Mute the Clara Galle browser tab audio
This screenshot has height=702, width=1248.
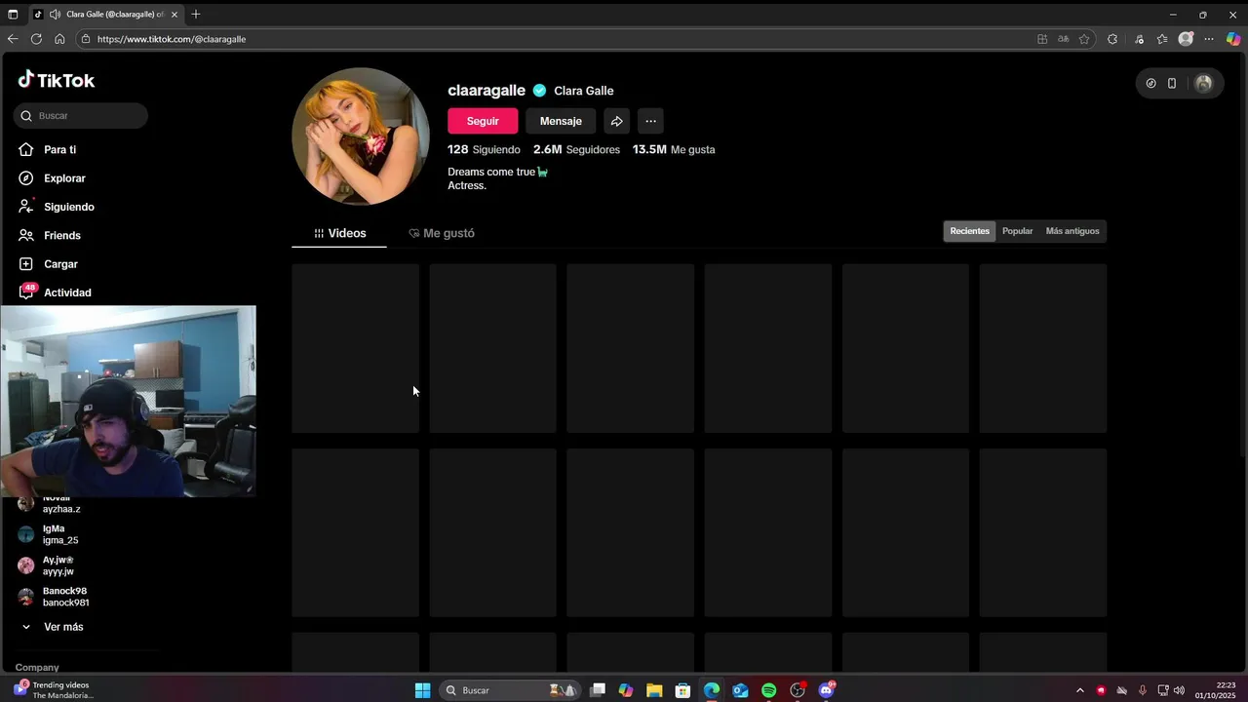55,15
